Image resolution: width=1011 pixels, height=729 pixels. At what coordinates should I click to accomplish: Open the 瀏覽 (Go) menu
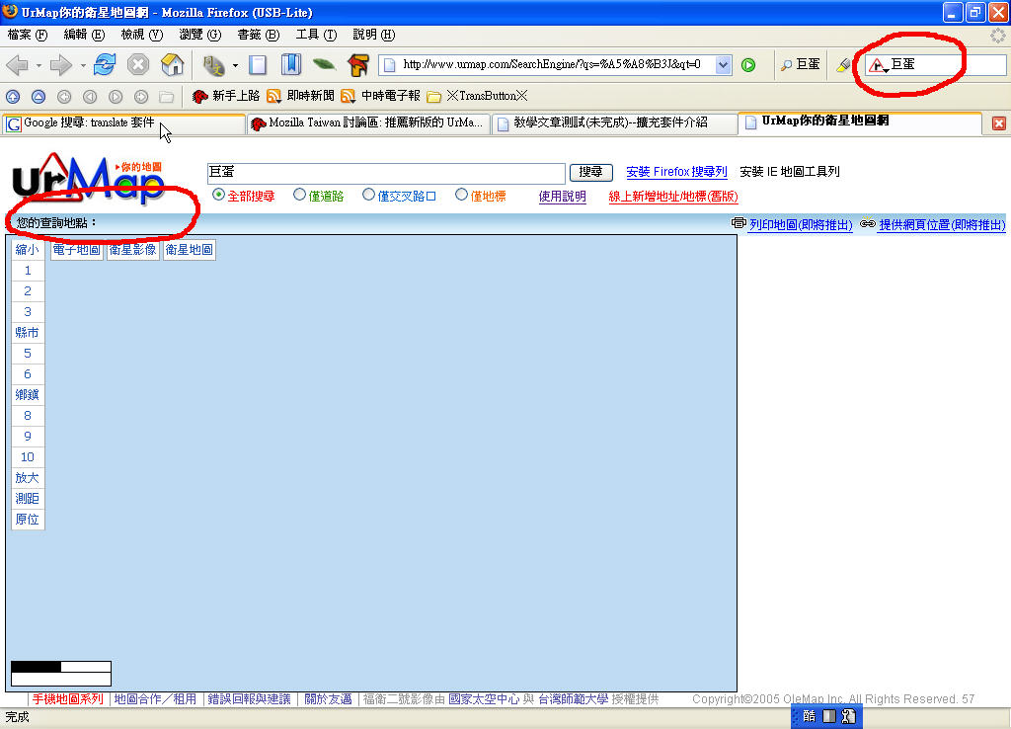[199, 35]
